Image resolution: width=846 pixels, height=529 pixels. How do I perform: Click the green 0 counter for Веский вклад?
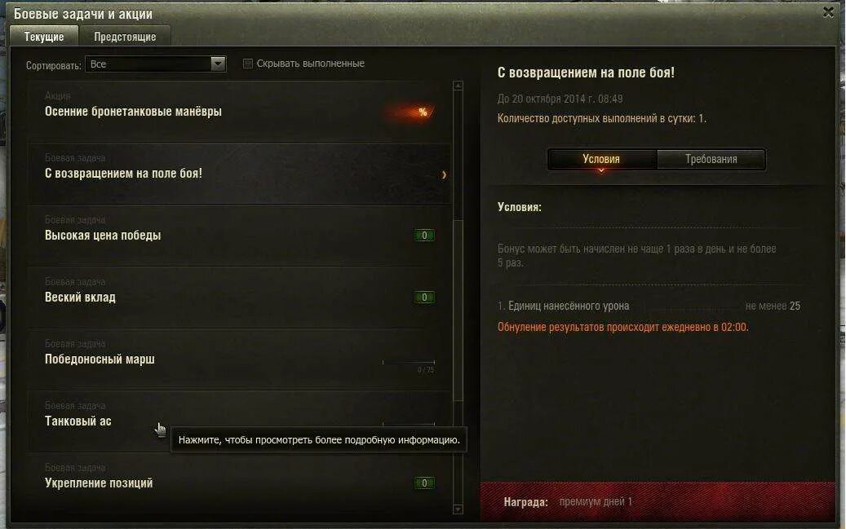click(424, 298)
